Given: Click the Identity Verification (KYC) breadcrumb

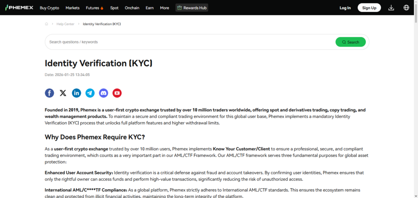Looking at the screenshot, I should [x=102, y=24].
